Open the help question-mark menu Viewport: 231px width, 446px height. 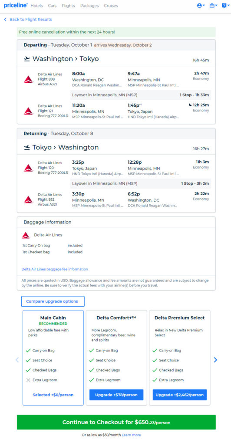tap(226, 5)
